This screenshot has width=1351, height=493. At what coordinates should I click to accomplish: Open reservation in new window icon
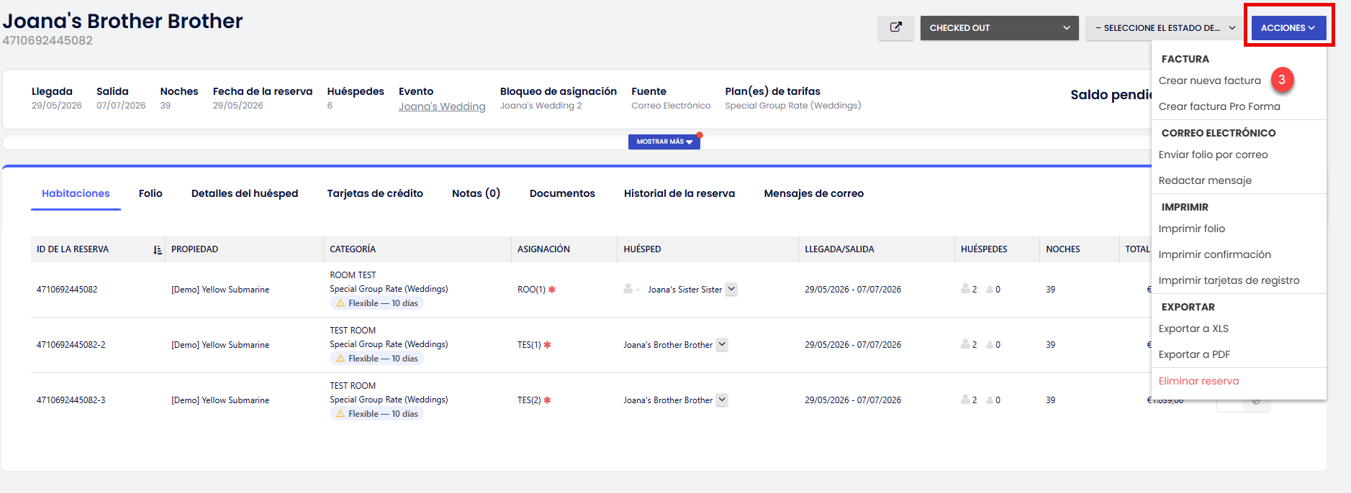tap(895, 28)
